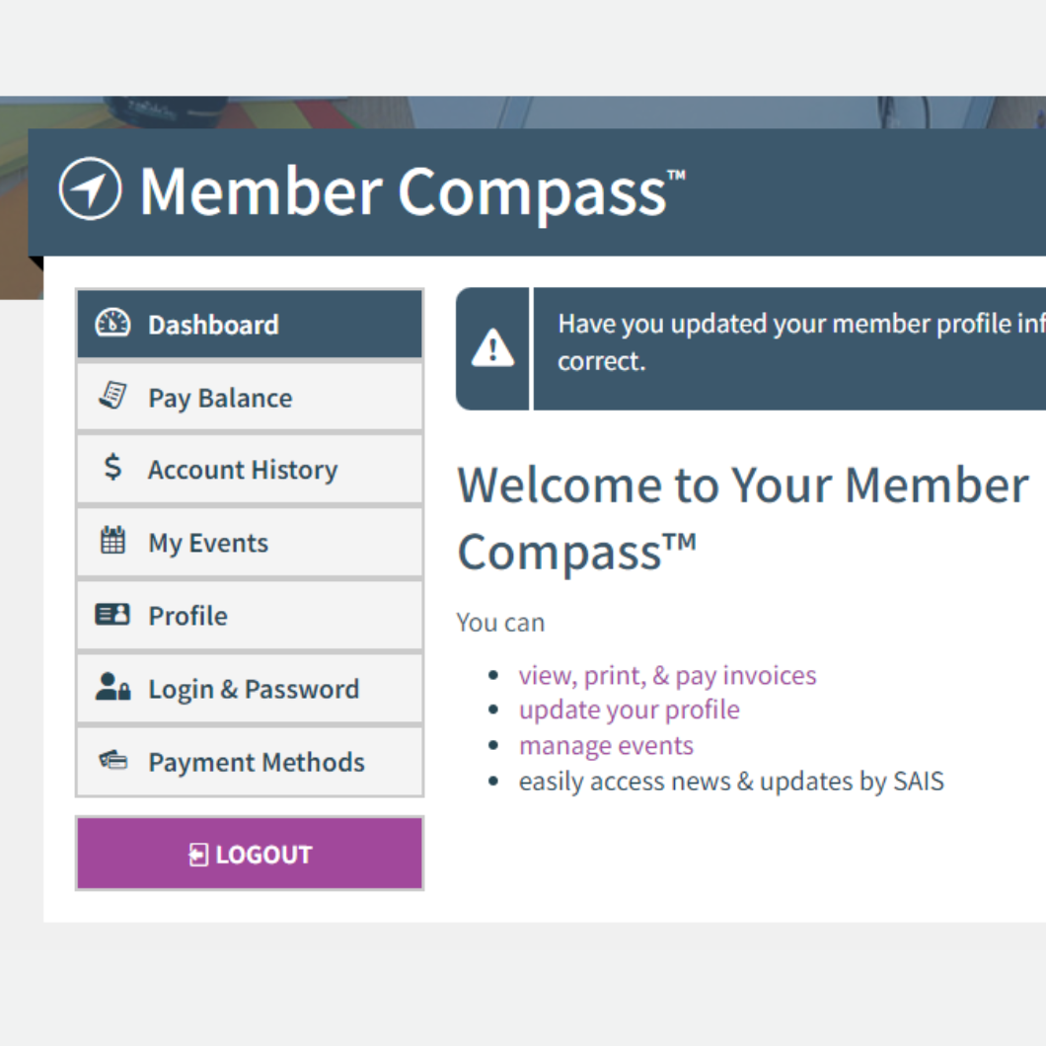Click the dollar sign icon for Account History

point(112,469)
